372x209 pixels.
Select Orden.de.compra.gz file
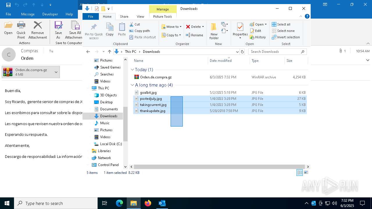[220, 77]
